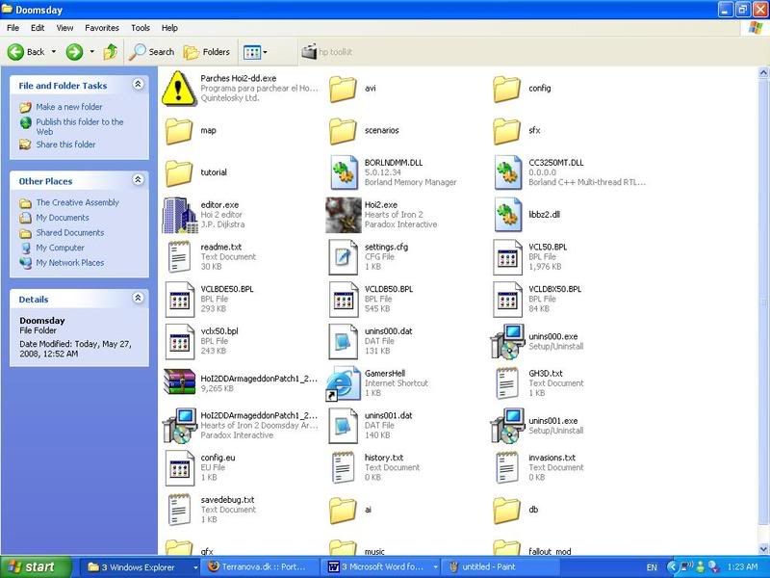Screen dimensions: 770x578
Task: Click the Start button on taskbar
Action: (36, 567)
